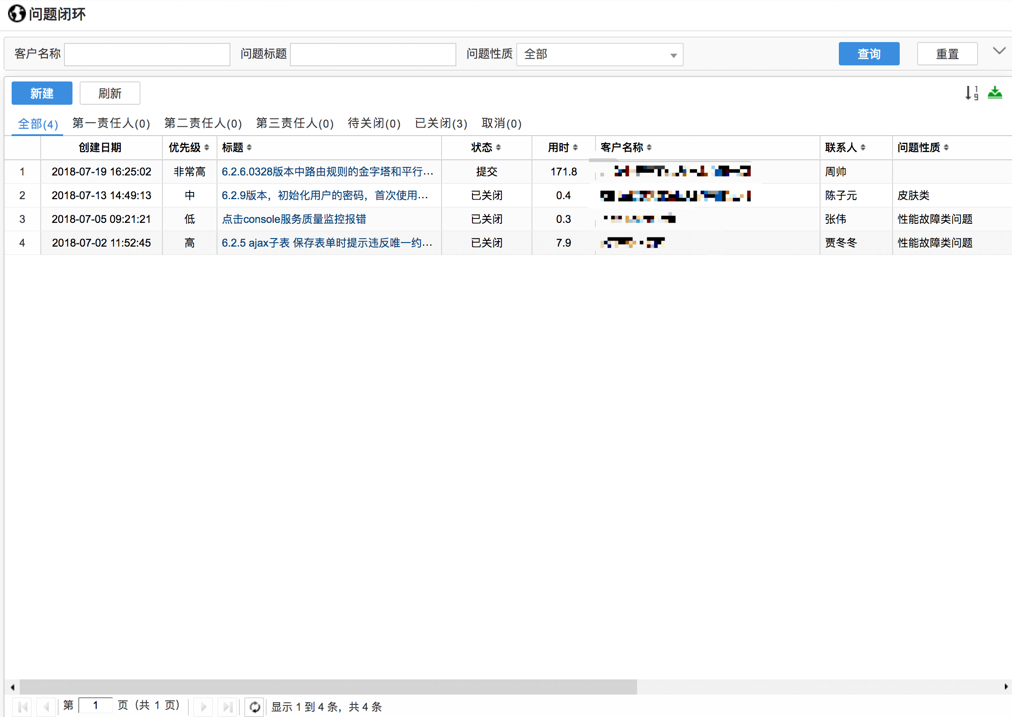Expand the advanced search chevron

pos(999,51)
